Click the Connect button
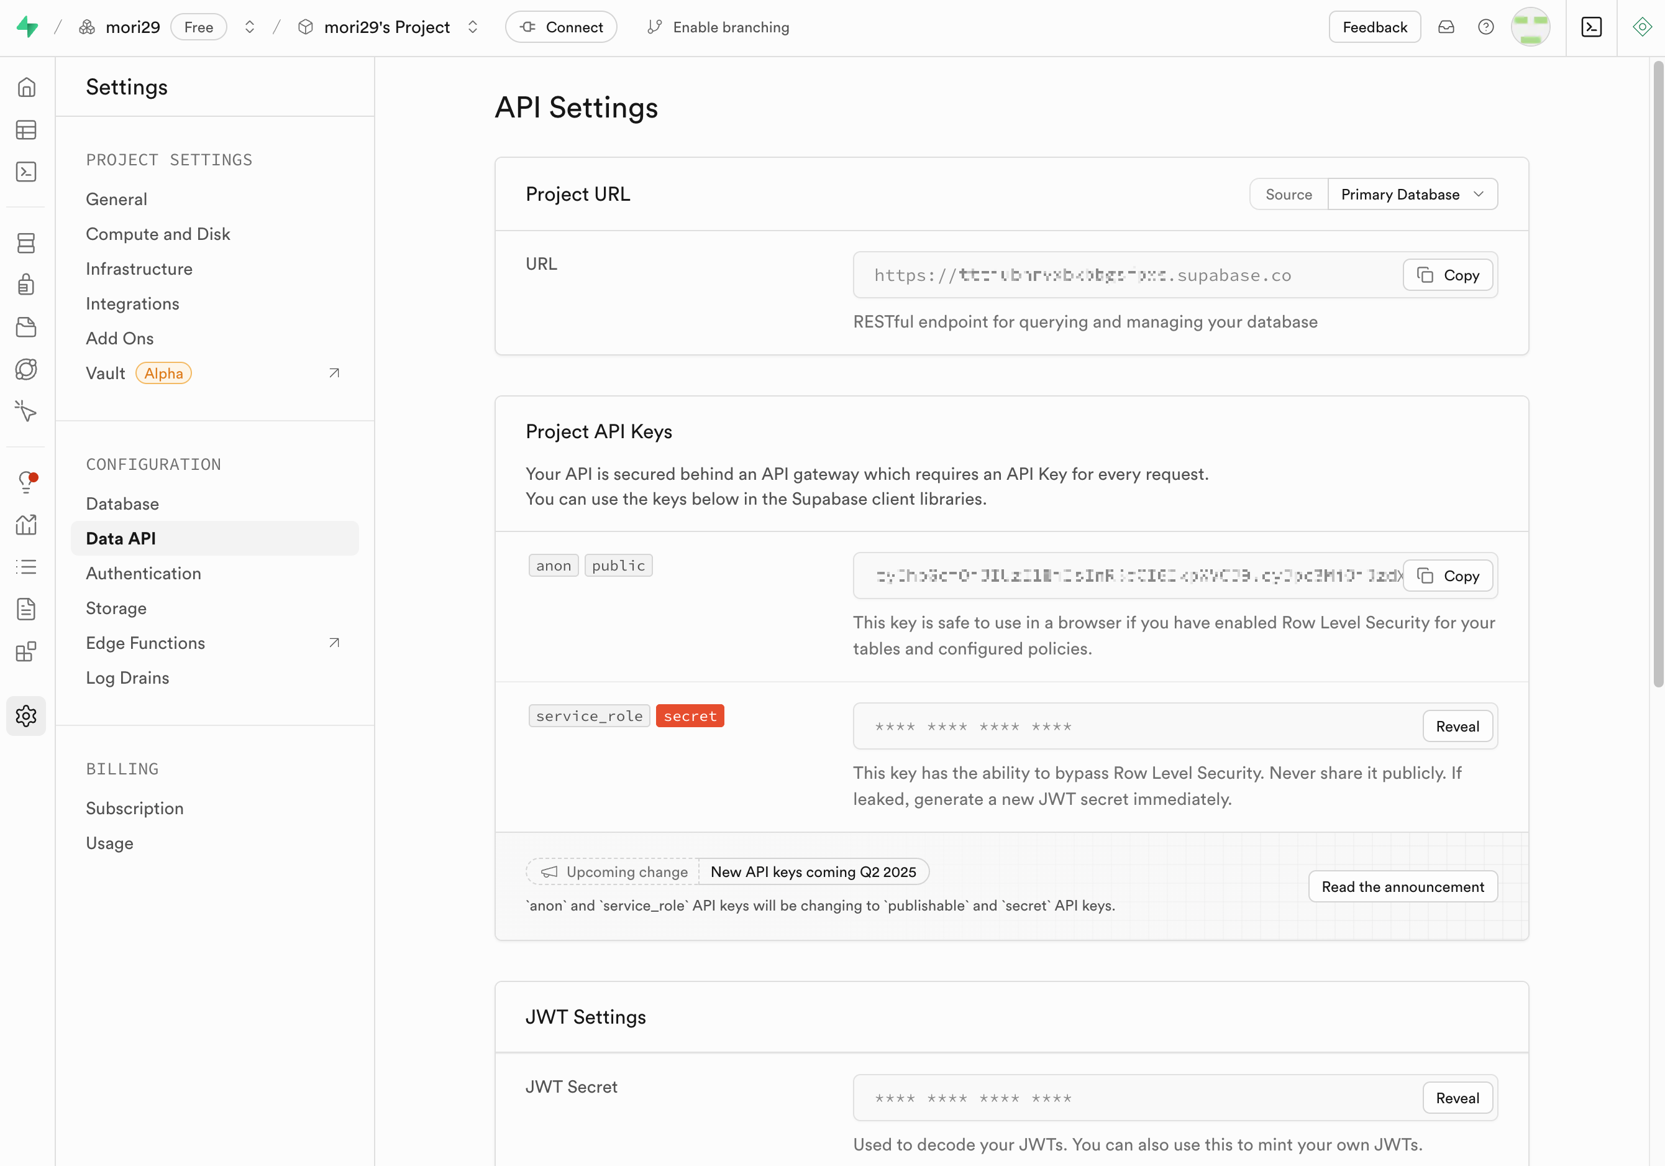This screenshot has width=1665, height=1166. 560,27
